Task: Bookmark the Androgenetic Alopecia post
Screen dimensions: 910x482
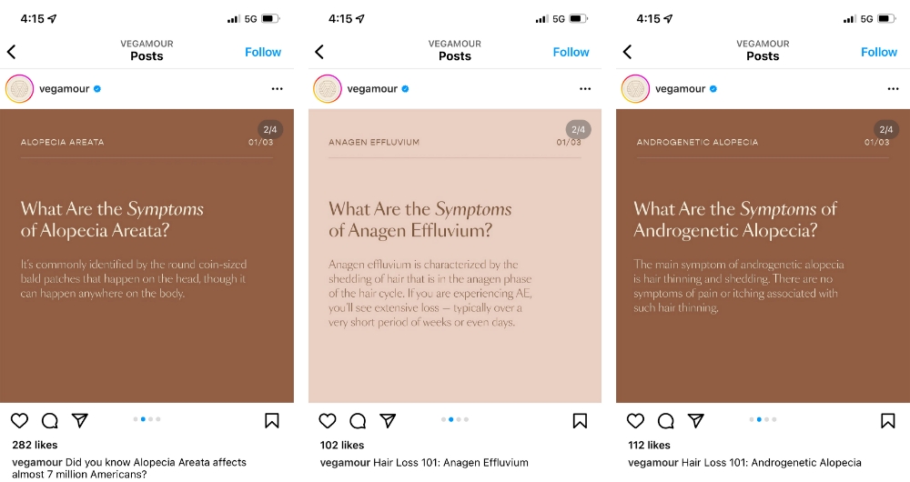Action: click(888, 420)
